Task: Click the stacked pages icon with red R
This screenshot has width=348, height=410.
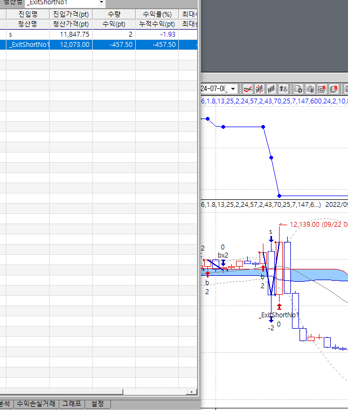Action: pyautogui.click(x=333, y=88)
